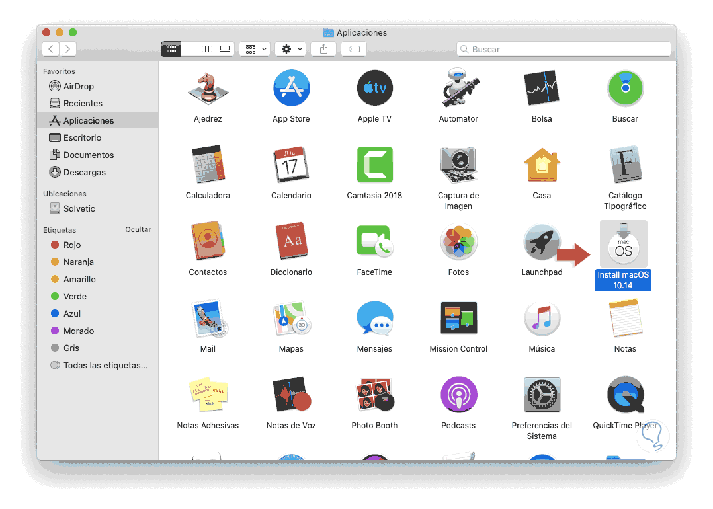
Task: Select the Azul blue tag
Action: (98, 314)
